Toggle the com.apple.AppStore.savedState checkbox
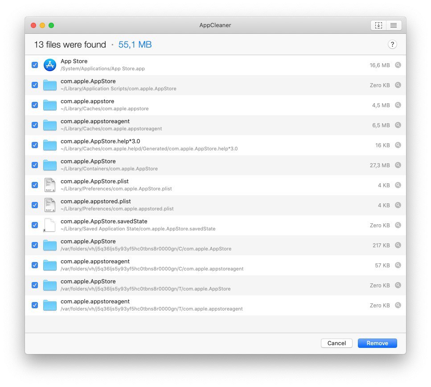This screenshot has height=387, width=431. tap(35, 225)
